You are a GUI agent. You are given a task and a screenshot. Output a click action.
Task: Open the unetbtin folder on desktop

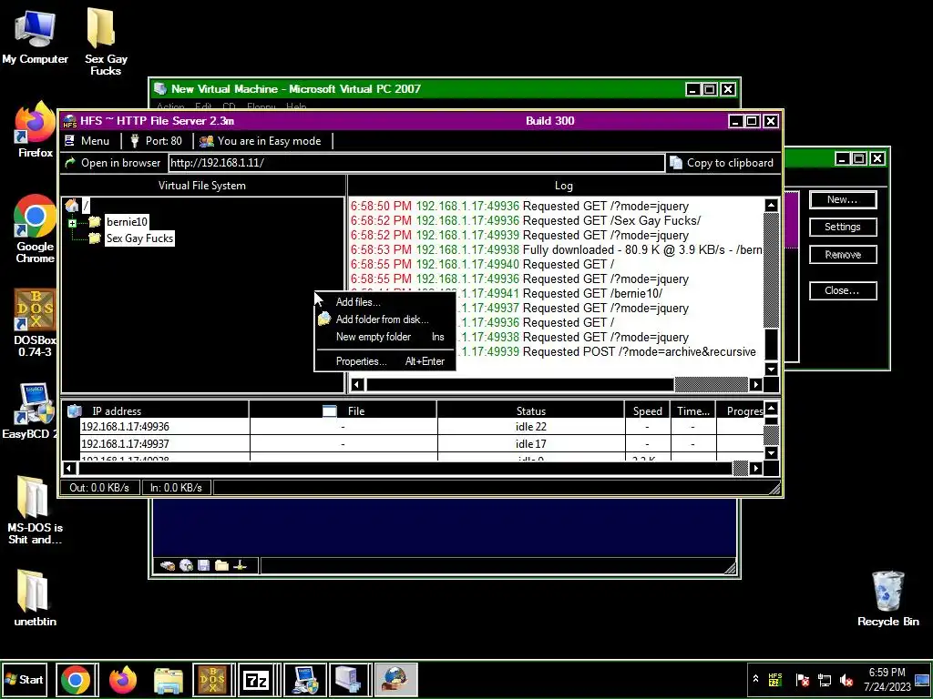tap(35, 599)
